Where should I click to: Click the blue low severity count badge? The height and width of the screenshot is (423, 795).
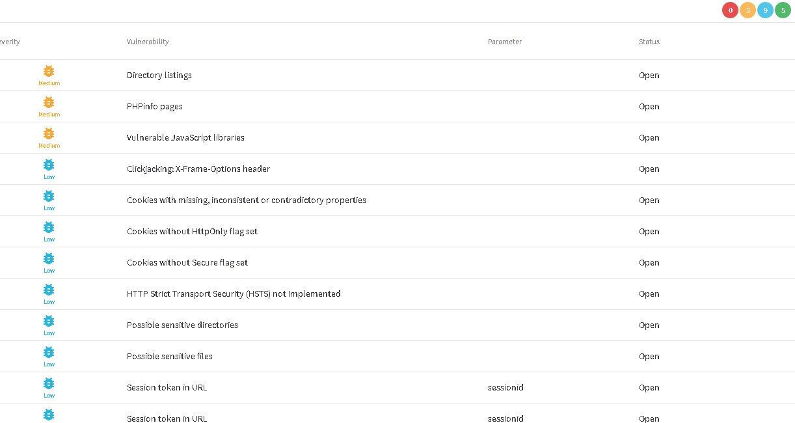[765, 10]
